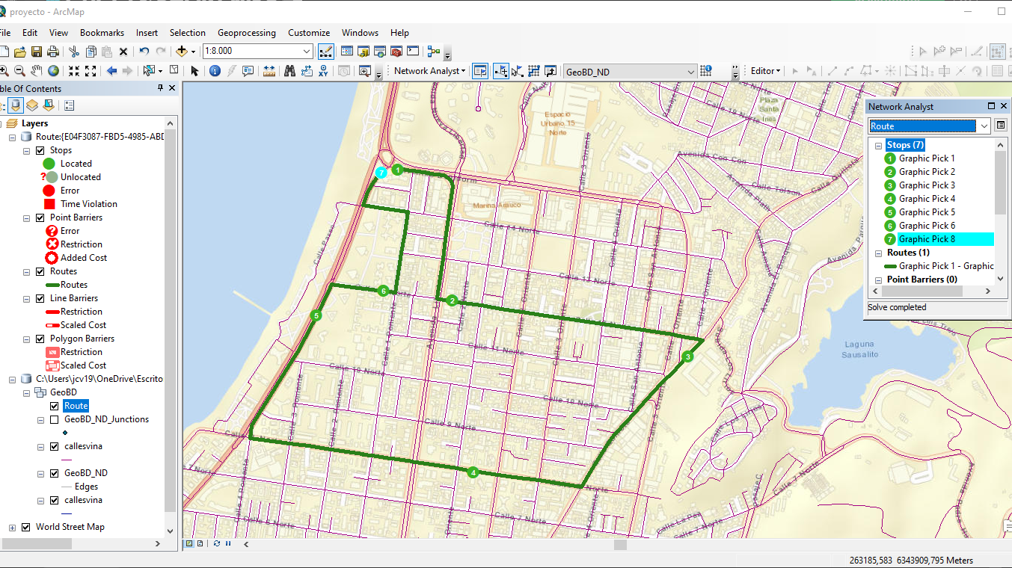Open the Python window icon
This screenshot has width=1012, height=568.
412,52
